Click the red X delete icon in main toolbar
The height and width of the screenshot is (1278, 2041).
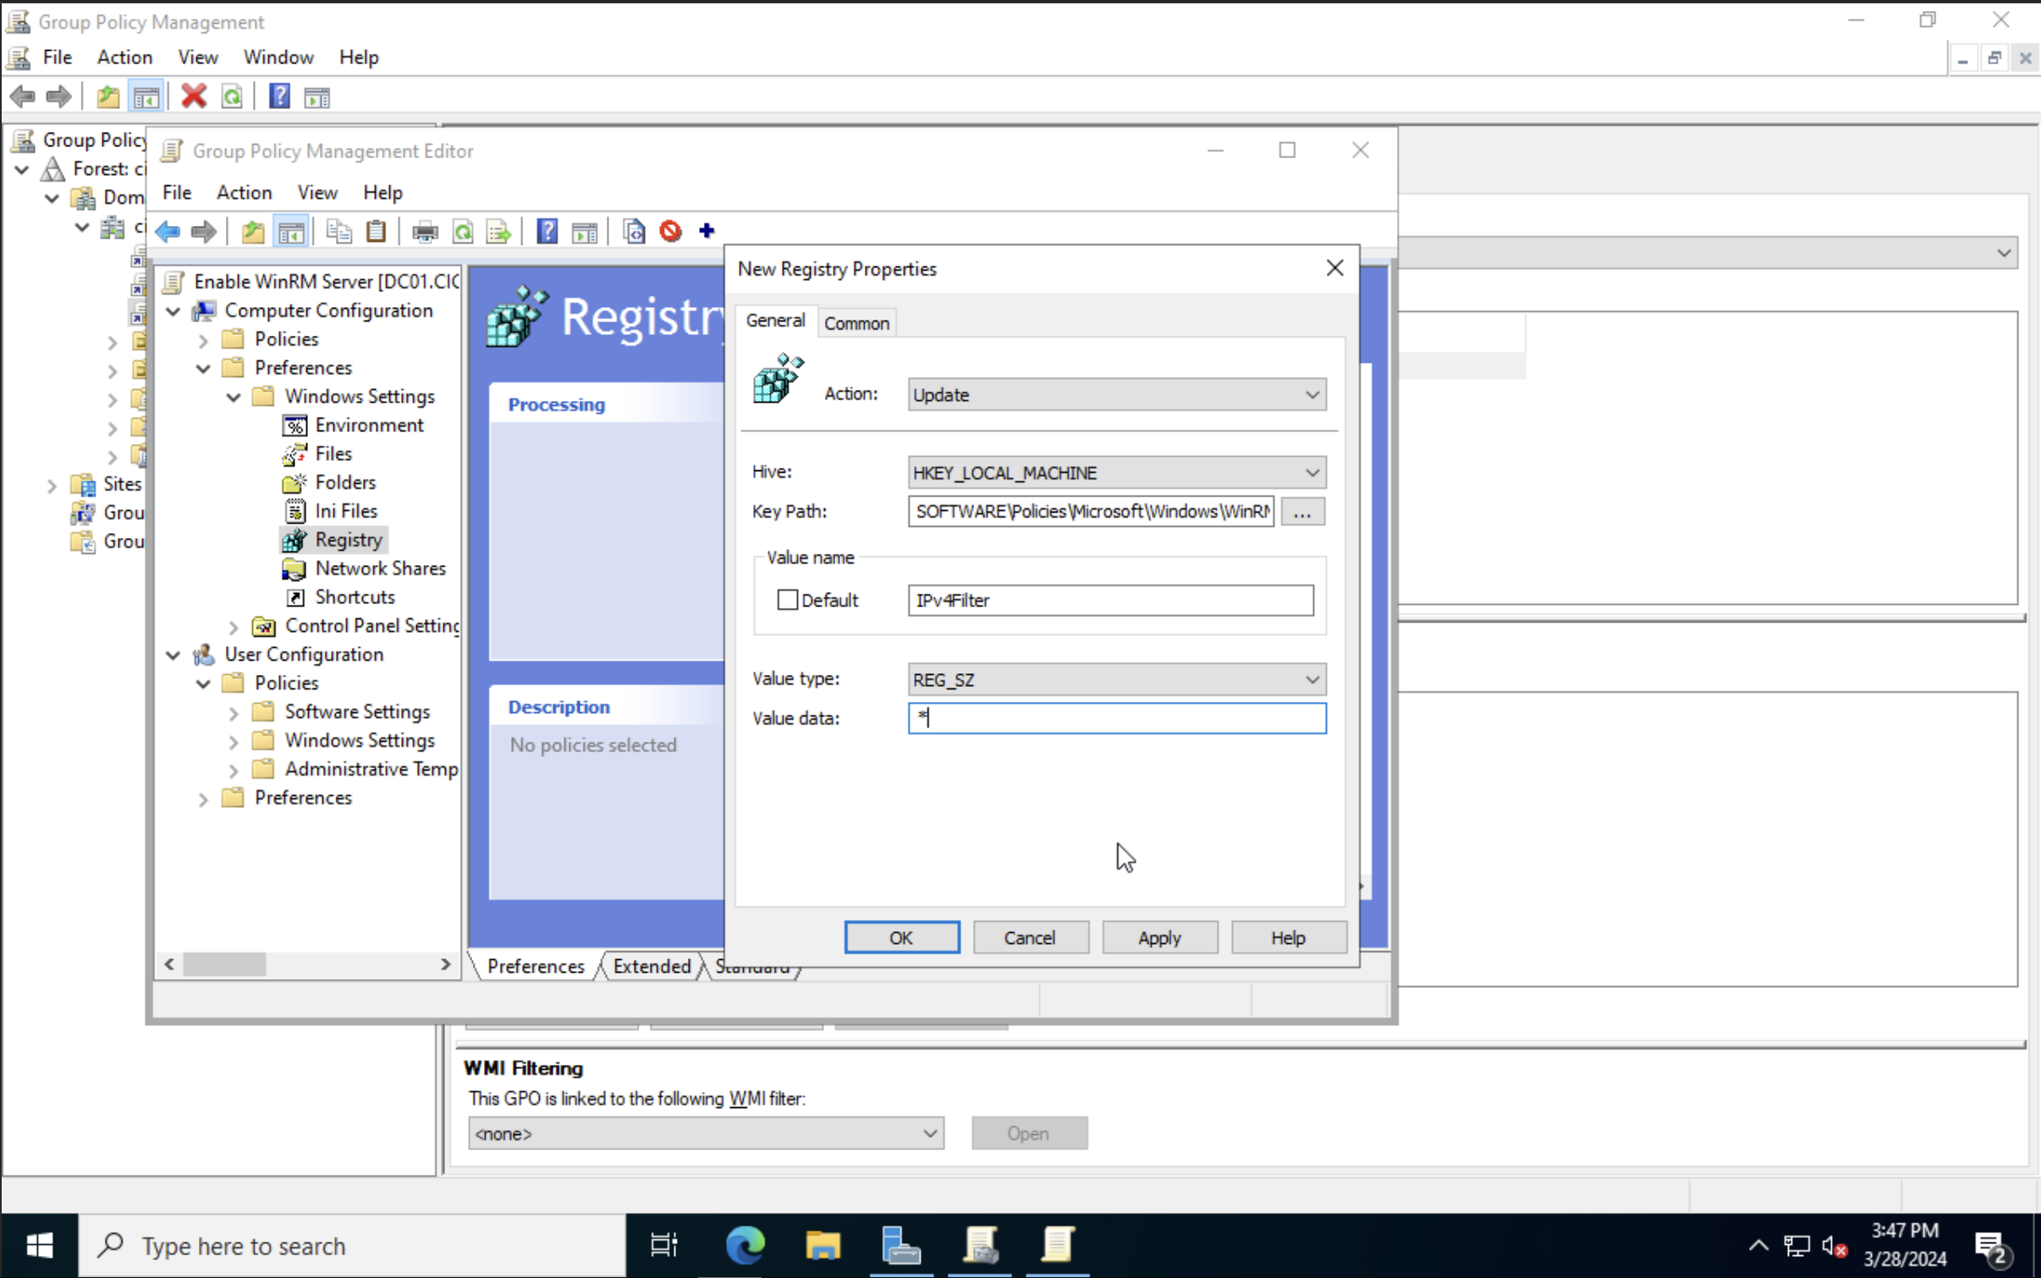click(x=194, y=96)
